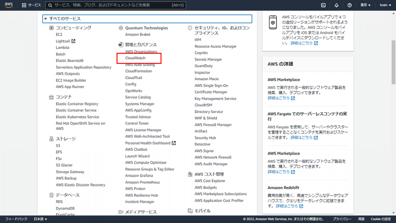Viewport: 396px width, 223px height.
Task: Click 詳細はこちら under Amazon Redshift section
Action: pos(289,206)
